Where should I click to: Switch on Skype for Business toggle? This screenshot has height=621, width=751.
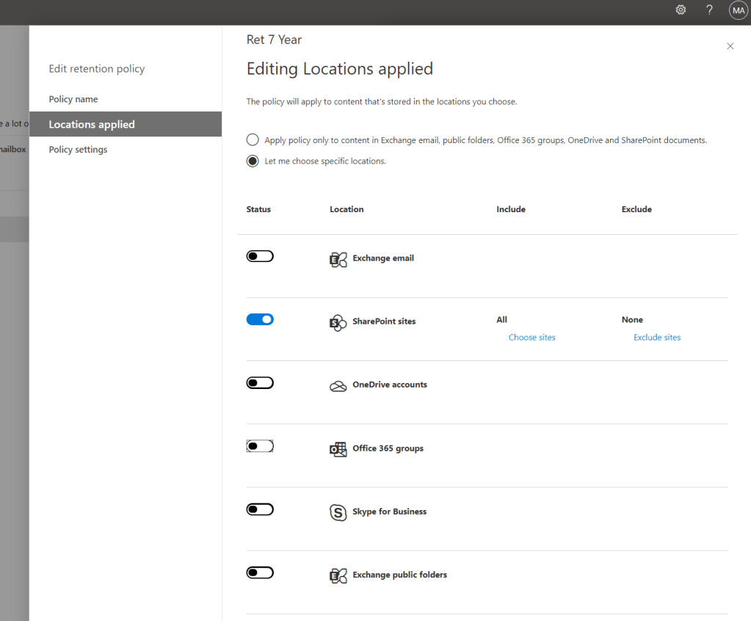260,509
